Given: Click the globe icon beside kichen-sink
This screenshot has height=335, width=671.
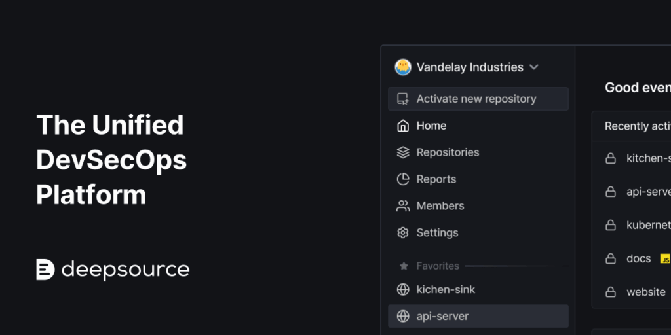Looking at the screenshot, I should (x=403, y=290).
